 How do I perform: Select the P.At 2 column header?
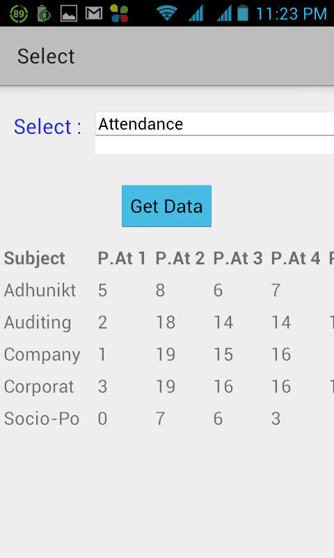coord(180,258)
